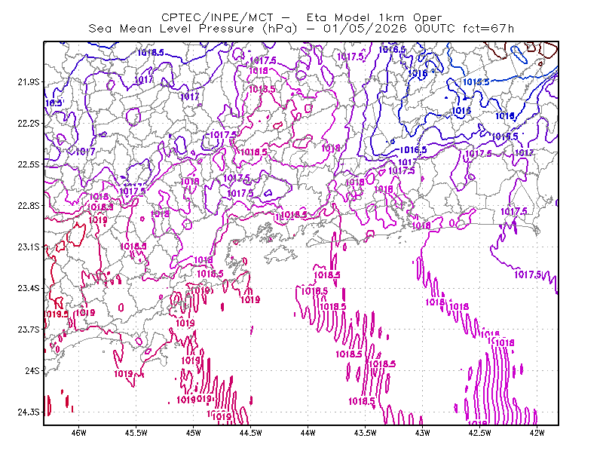Select the "22.5S" latitude axis label
The height and width of the screenshot is (466, 603).
pos(29,164)
